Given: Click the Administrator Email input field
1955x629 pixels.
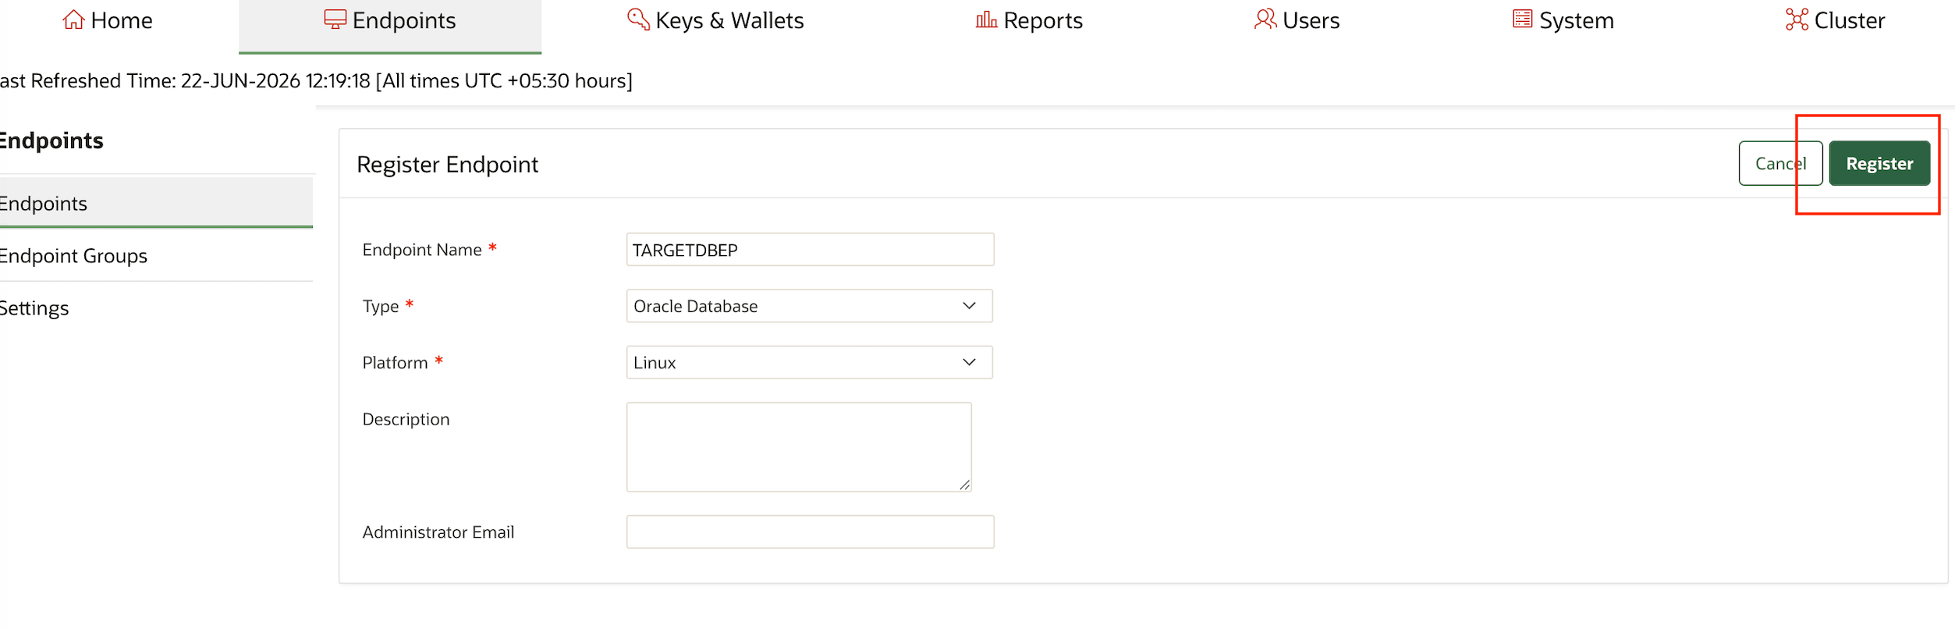Looking at the screenshot, I should tap(810, 531).
